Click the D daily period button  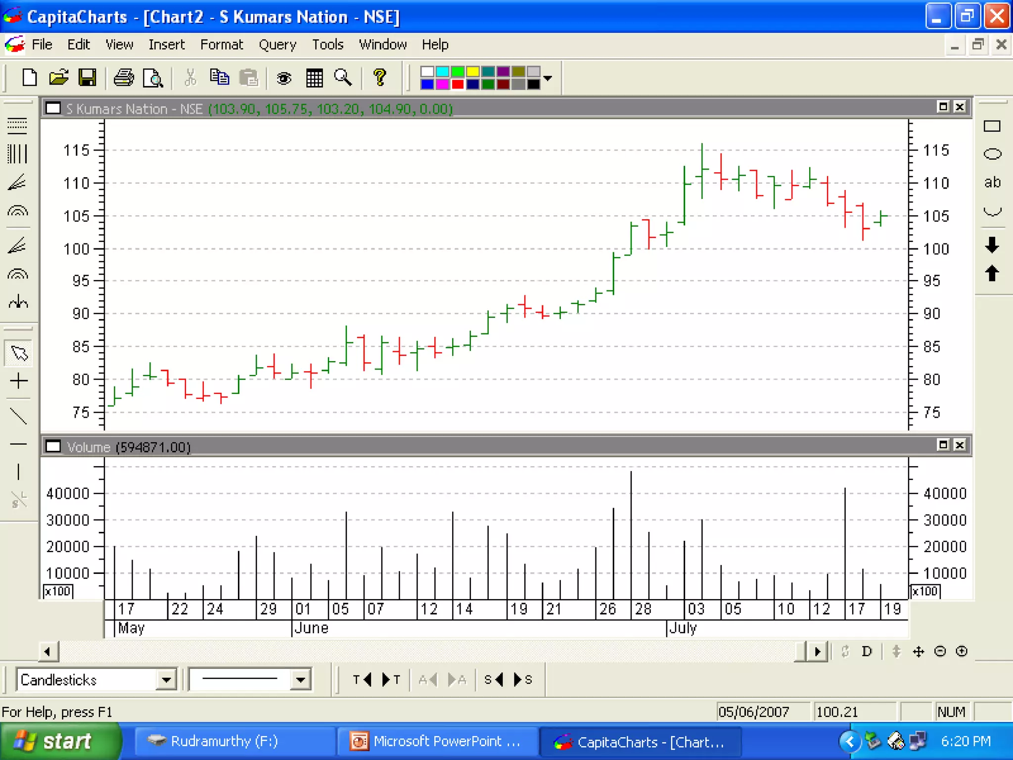[866, 652]
